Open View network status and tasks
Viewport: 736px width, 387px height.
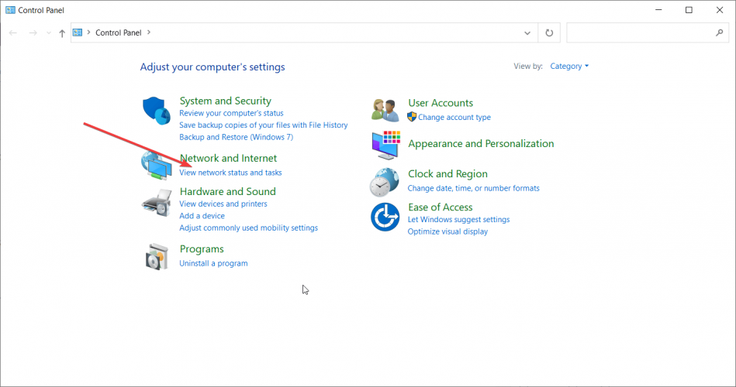pyautogui.click(x=230, y=173)
